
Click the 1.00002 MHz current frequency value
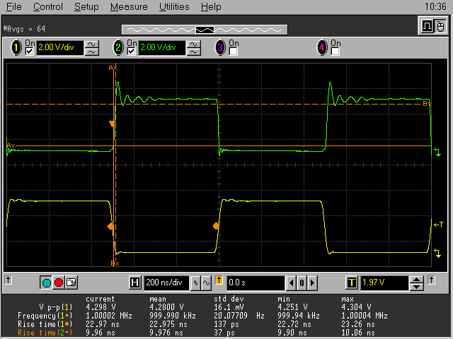coord(109,316)
